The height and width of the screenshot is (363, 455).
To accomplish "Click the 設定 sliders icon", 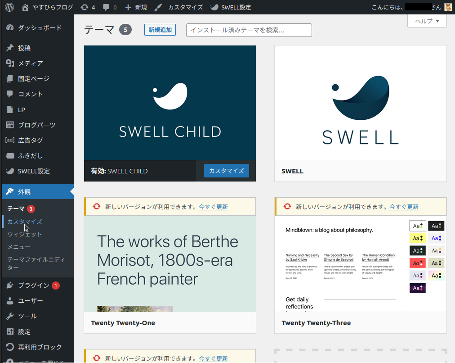I will pyautogui.click(x=10, y=331).
